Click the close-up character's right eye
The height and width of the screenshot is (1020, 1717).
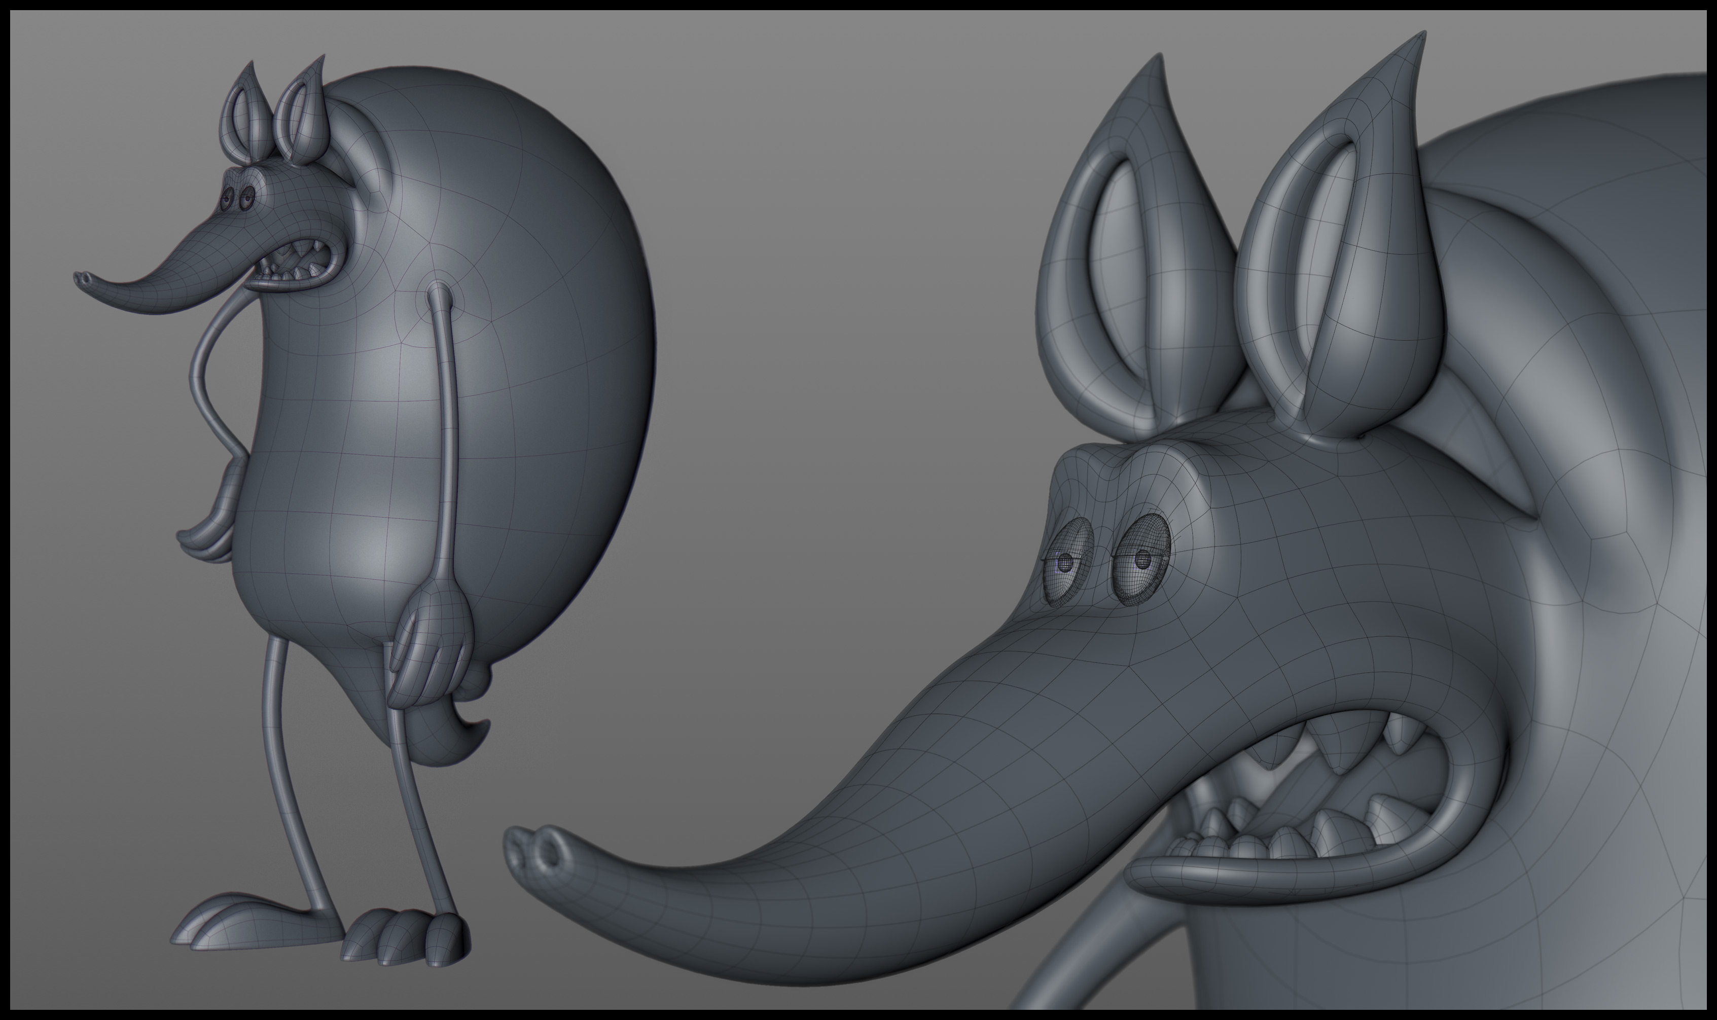1141,560
